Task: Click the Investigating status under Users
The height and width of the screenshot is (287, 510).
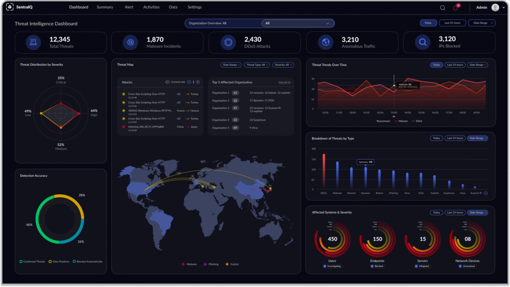Action: 332,266
